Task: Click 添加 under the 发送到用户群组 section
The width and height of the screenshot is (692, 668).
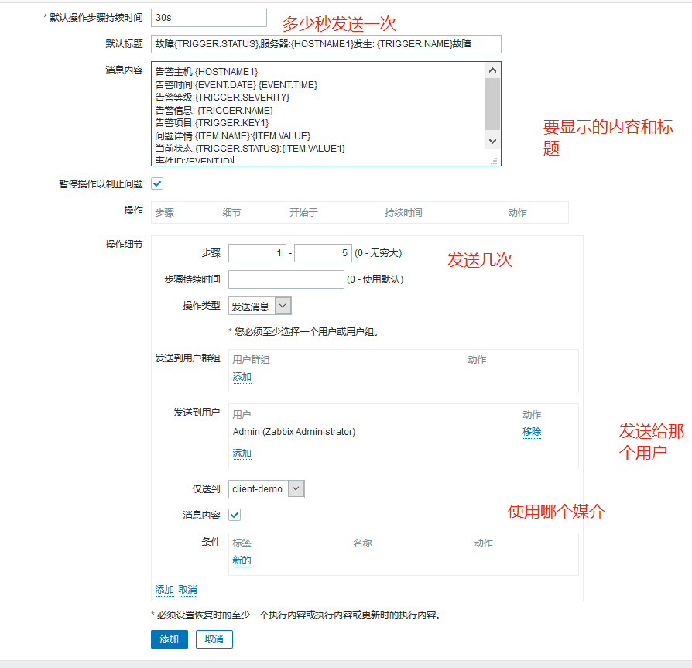Action: 241,376
